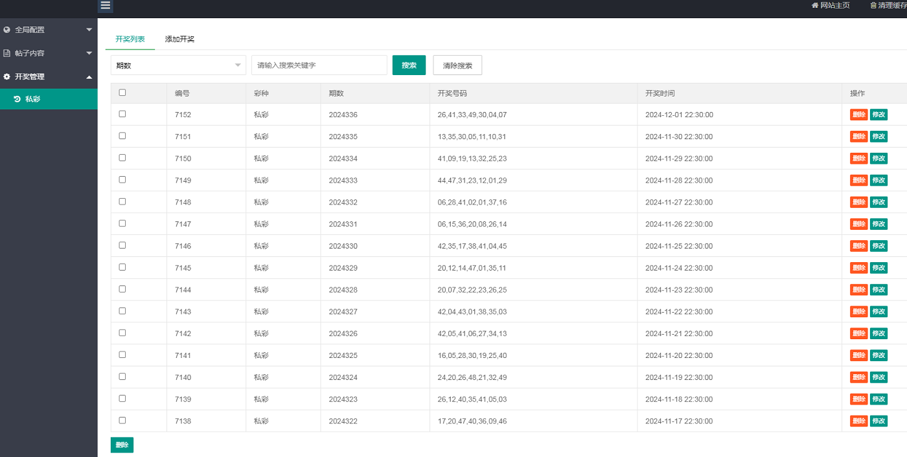Viewport: 907px width, 457px height.
Task: Click the green 搜索 button
Action: coord(409,65)
